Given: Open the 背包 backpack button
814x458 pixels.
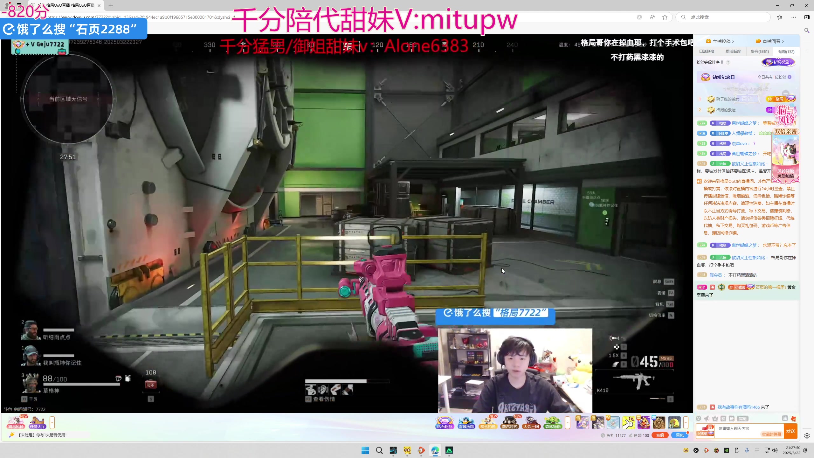Looking at the screenshot, I should pos(679,435).
